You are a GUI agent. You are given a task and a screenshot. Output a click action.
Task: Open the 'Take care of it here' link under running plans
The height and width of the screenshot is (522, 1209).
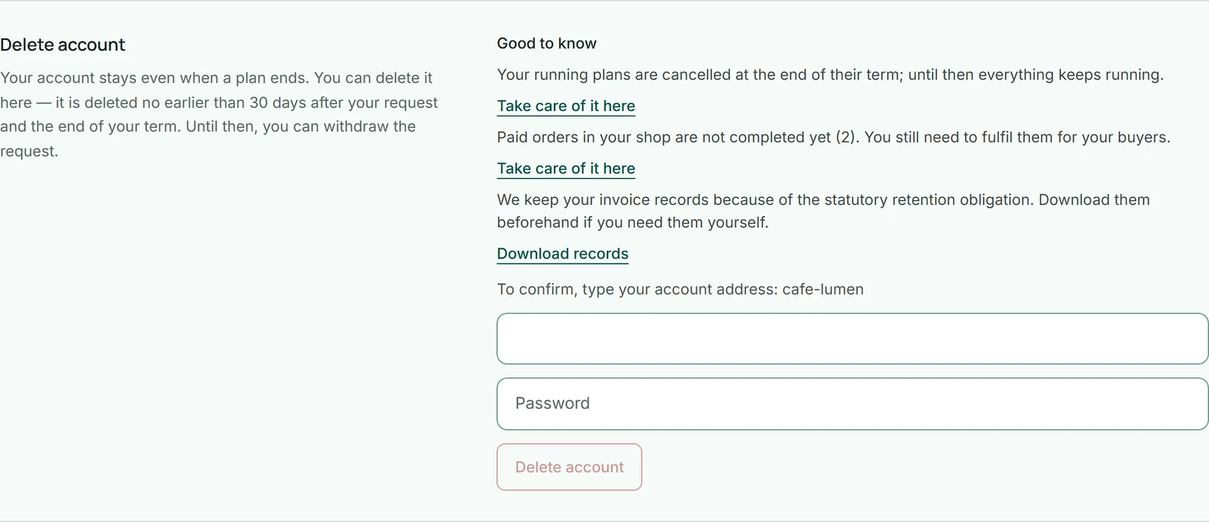click(x=566, y=106)
